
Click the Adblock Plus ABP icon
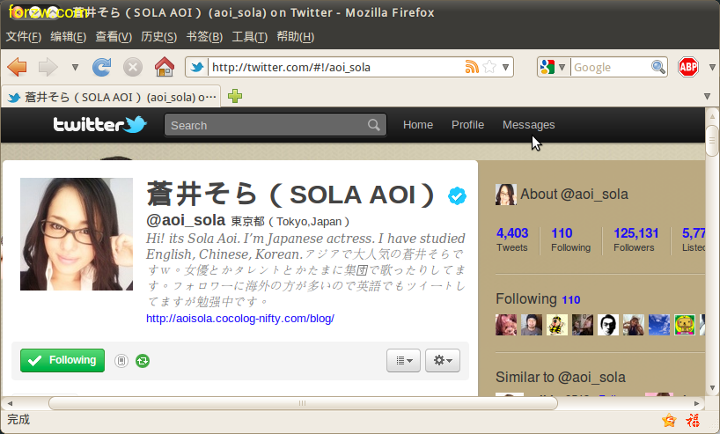687,68
